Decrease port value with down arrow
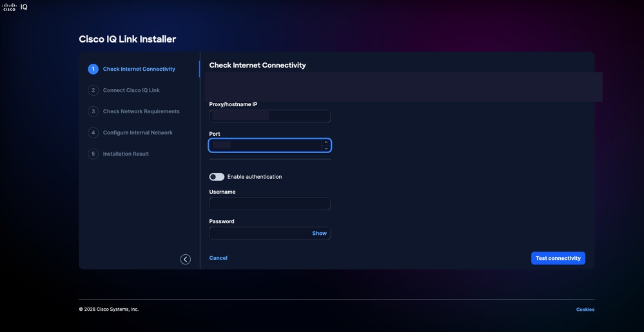Image resolution: width=644 pixels, height=332 pixels. pyautogui.click(x=326, y=149)
